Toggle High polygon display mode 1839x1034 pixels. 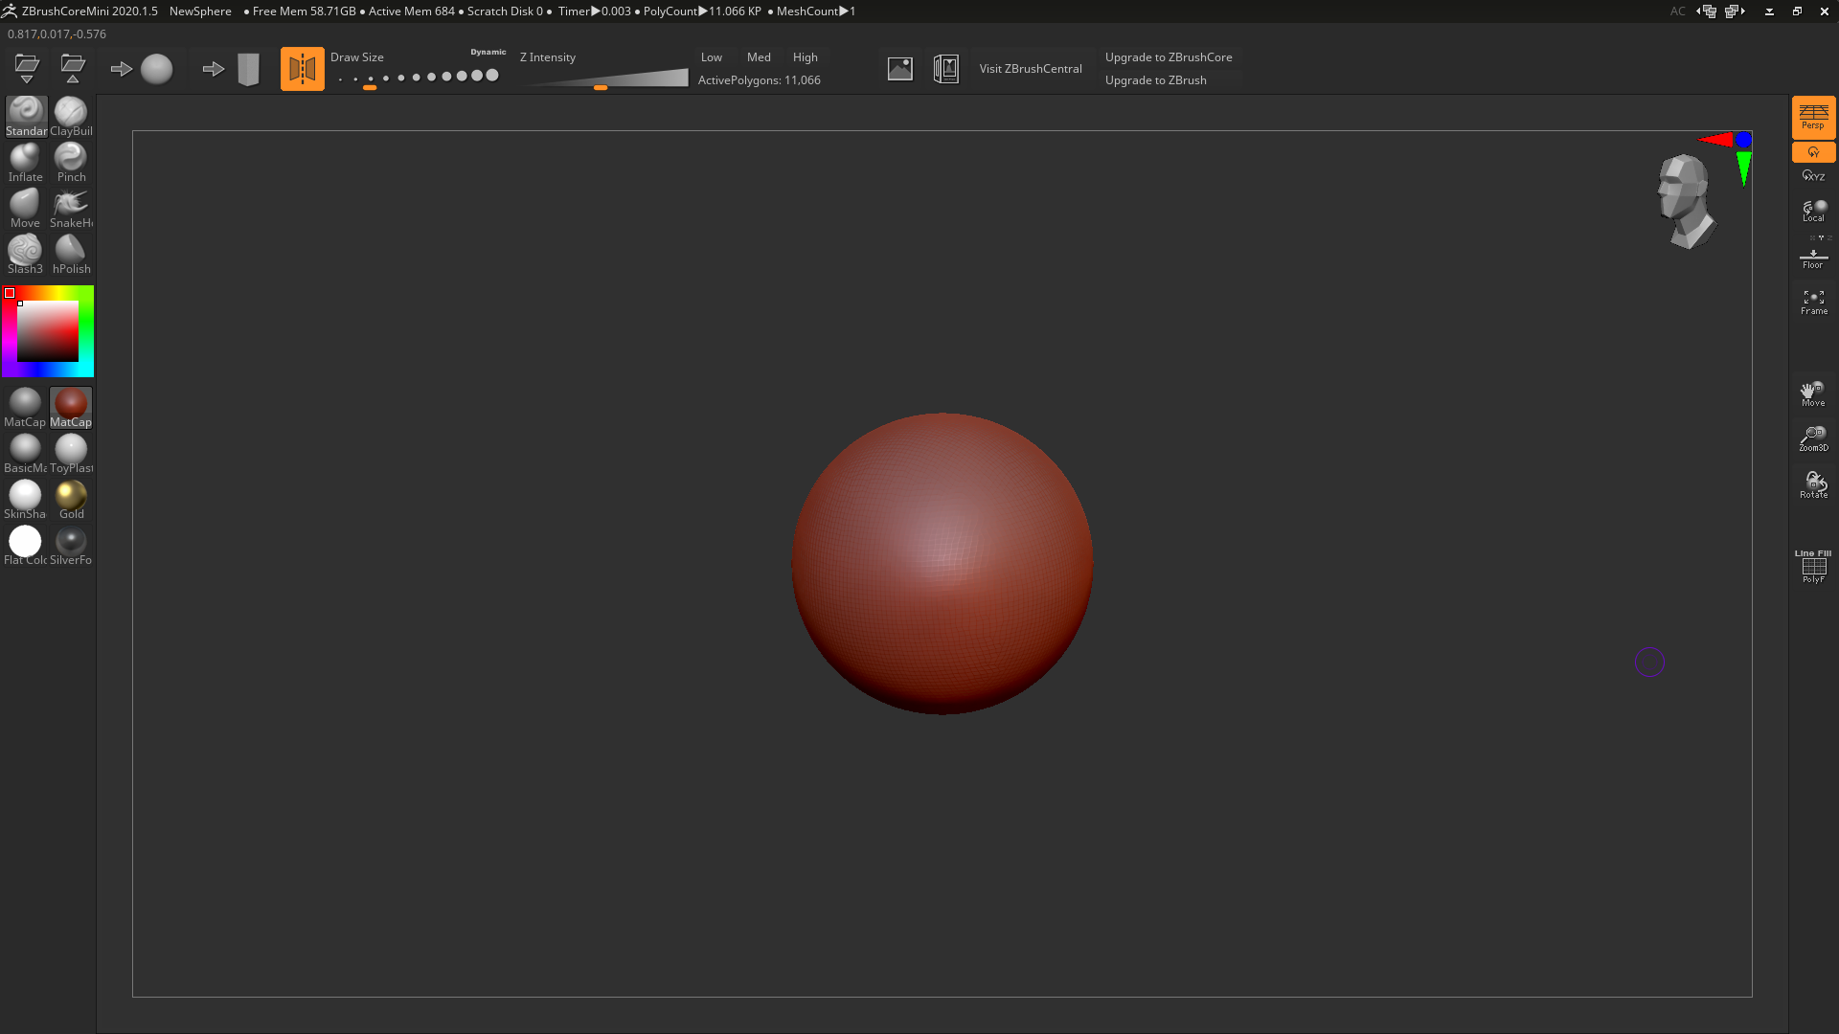tap(805, 56)
